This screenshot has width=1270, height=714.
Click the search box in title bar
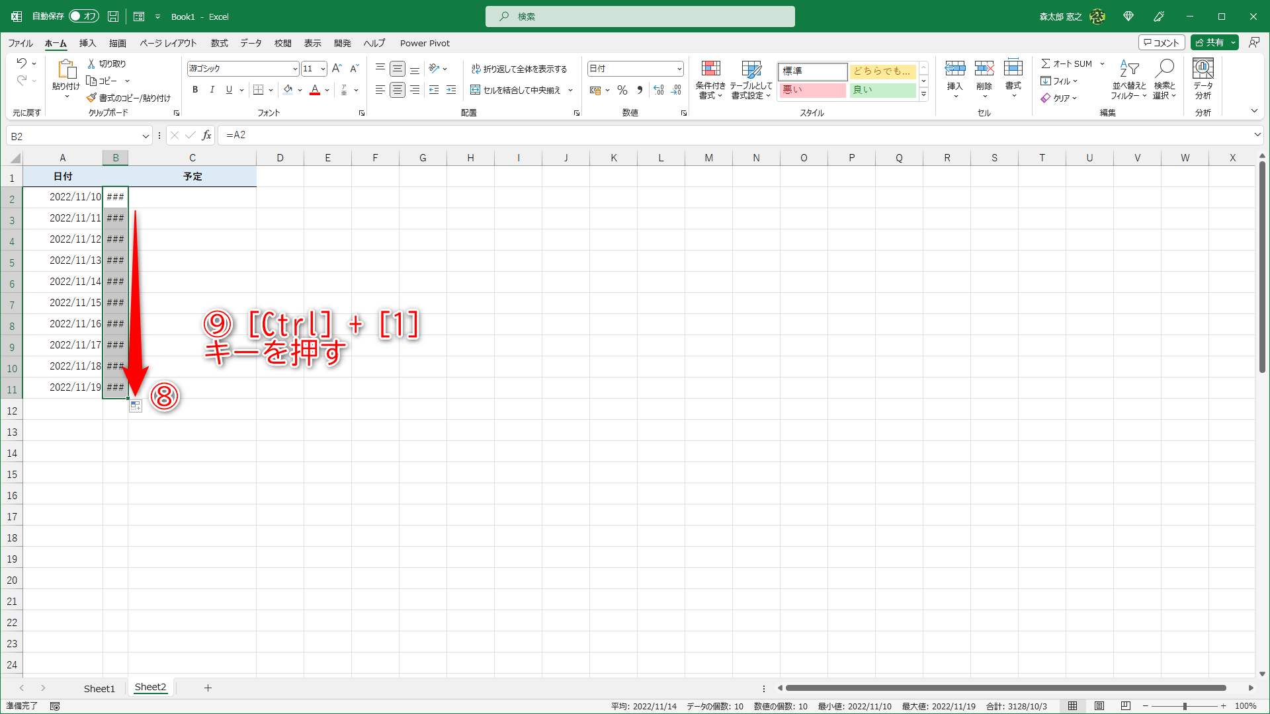click(640, 17)
